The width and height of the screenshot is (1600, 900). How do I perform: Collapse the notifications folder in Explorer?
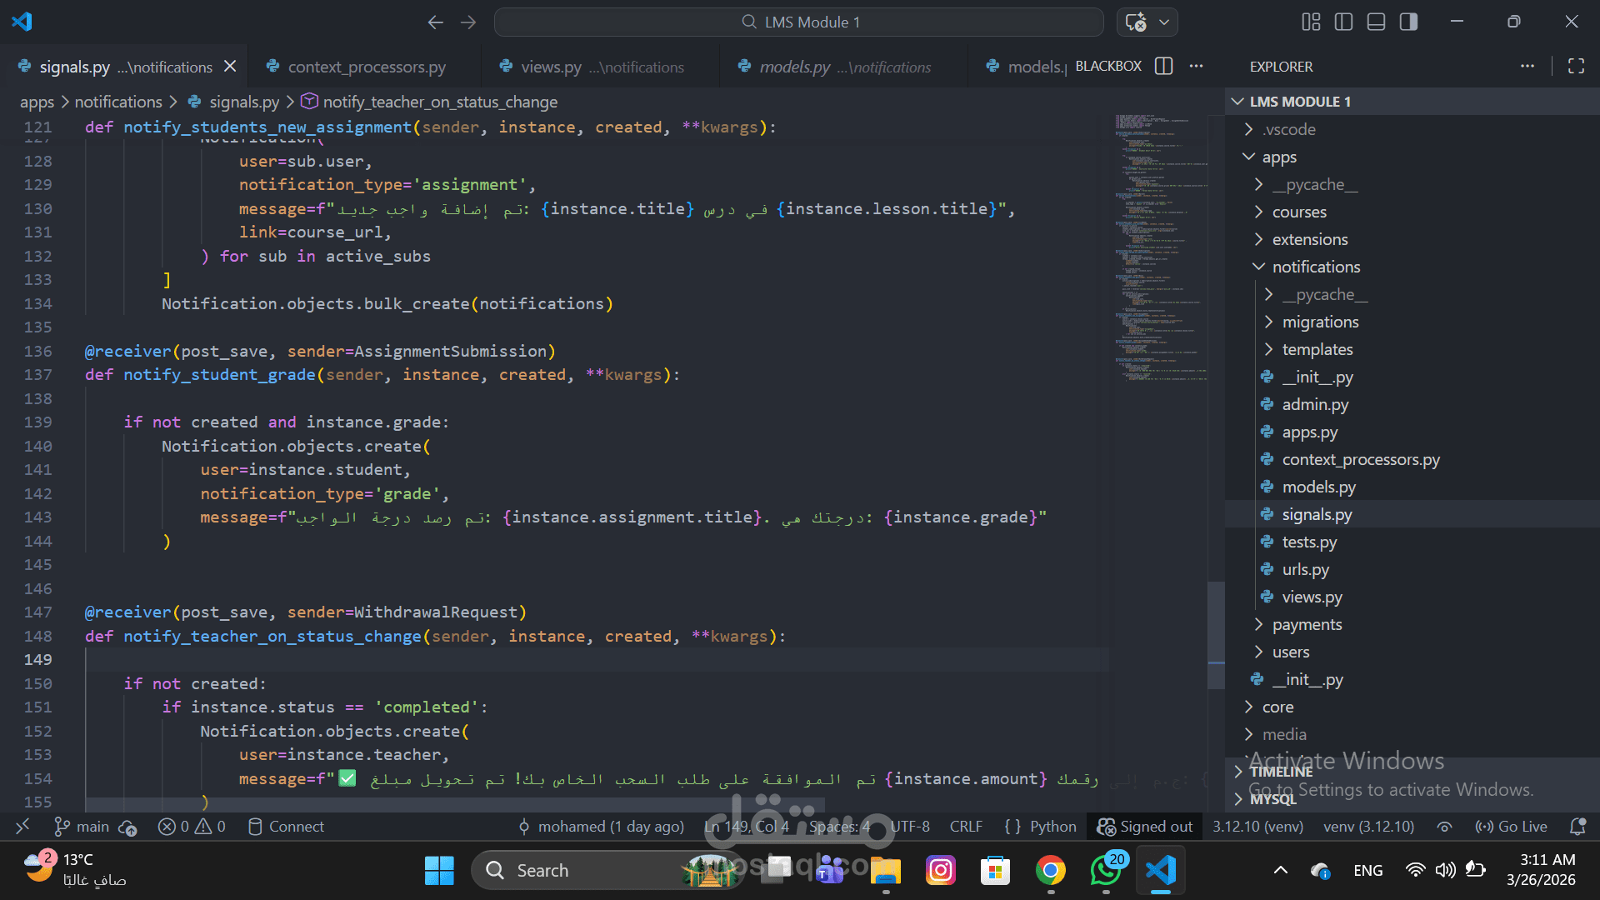click(x=1315, y=267)
